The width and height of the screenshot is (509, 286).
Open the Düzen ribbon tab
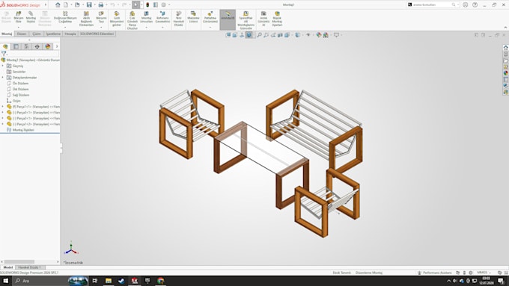[x=22, y=34]
